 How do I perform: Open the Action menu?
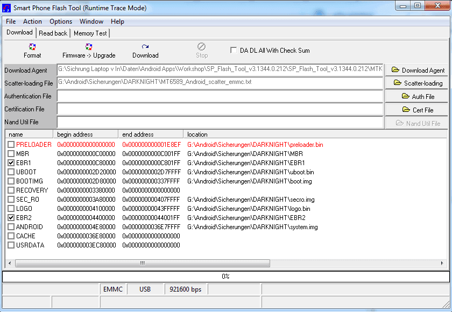(32, 22)
